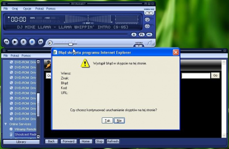The height and width of the screenshot is (149, 229).
Task: Open Pomoc menu in media library window
Action: [26, 56]
